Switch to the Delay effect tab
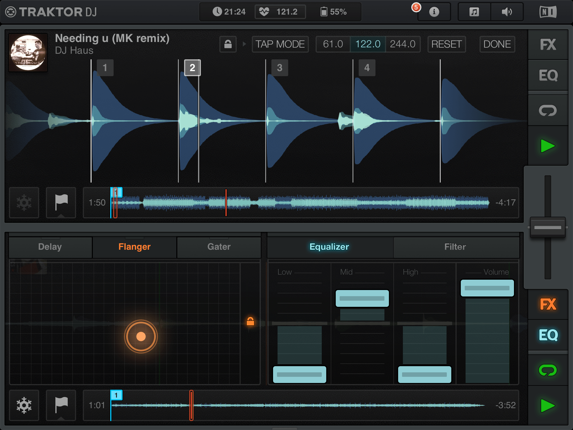The image size is (573, 430). pyautogui.click(x=50, y=247)
